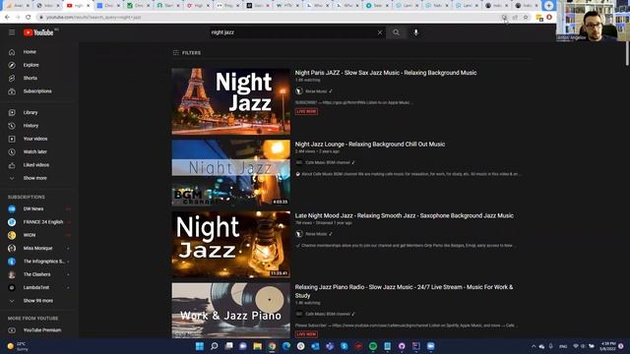
Task: Open the weather widget on the taskbar
Action: pos(18,346)
